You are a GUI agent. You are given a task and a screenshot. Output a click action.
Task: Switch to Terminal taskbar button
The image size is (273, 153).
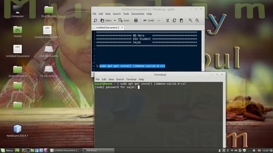98,150
